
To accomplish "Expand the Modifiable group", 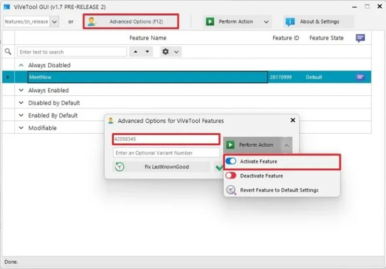I will (x=21, y=128).
